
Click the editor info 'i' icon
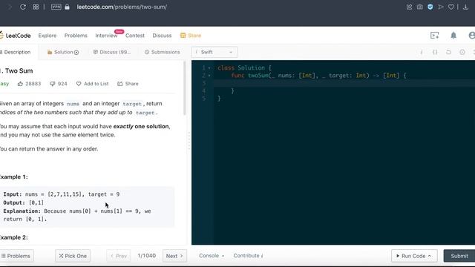(x=421, y=52)
